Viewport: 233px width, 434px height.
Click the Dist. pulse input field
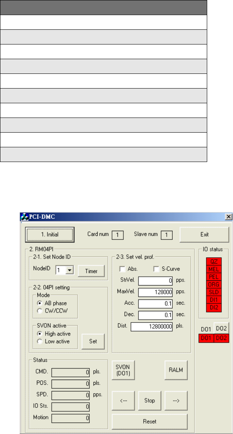pos(152,327)
